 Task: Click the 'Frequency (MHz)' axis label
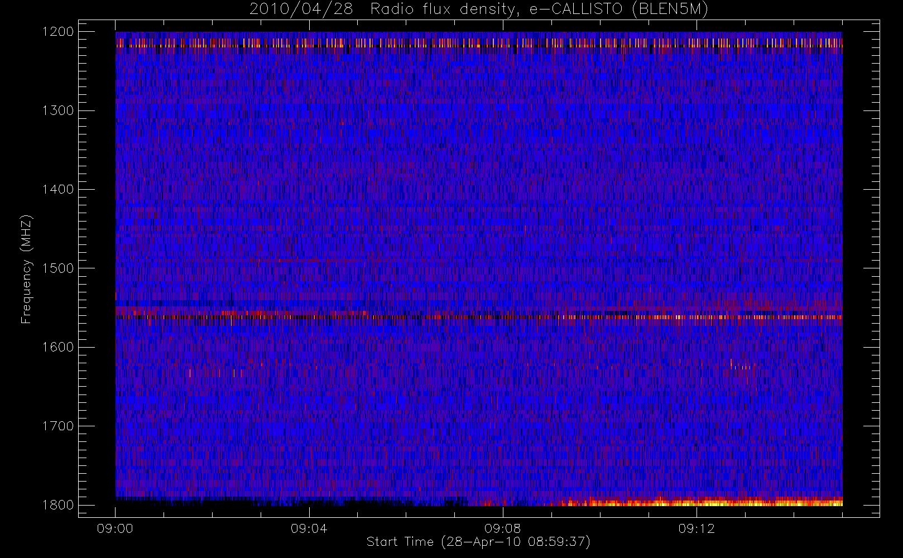[x=26, y=269]
